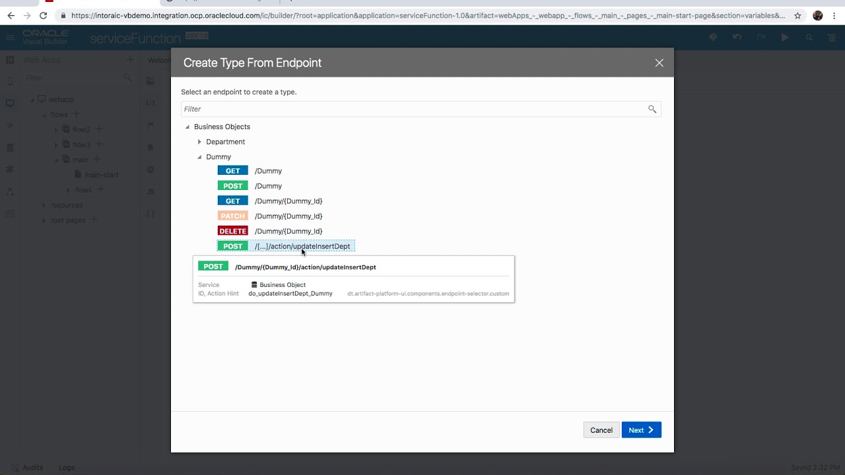This screenshot has height=475, width=845.
Task: Select the first GET /Dummy endpoint
Action: pos(250,171)
